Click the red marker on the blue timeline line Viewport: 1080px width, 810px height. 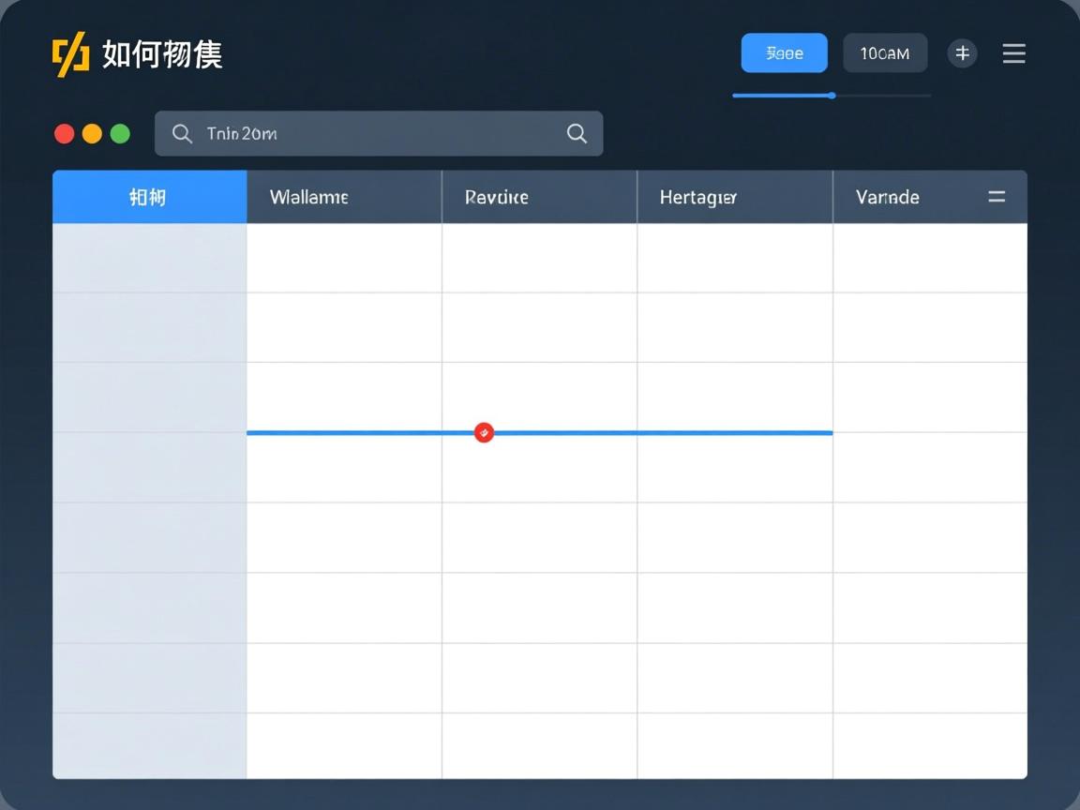point(484,432)
